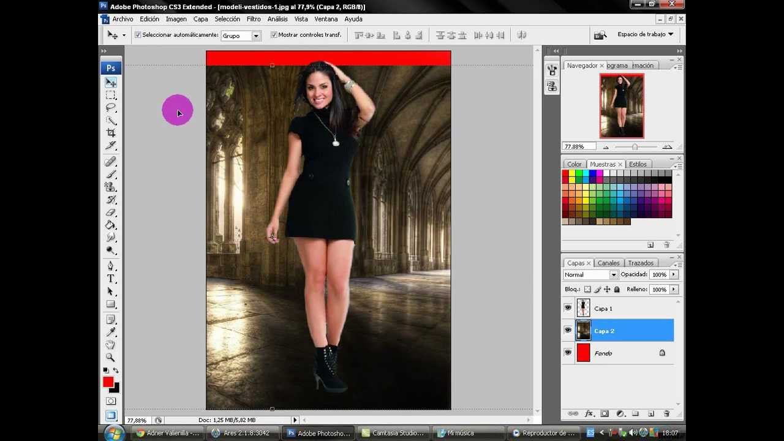Select the Path Selection tool
This screenshot has width=784, height=441.
click(x=111, y=292)
